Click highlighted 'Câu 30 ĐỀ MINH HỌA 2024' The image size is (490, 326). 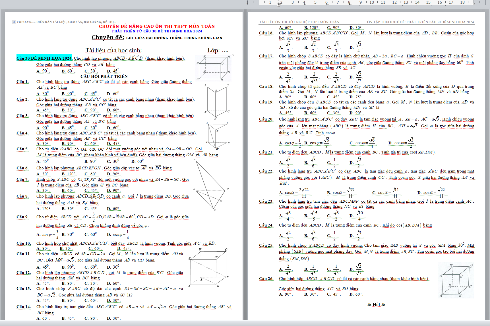coord(44,58)
